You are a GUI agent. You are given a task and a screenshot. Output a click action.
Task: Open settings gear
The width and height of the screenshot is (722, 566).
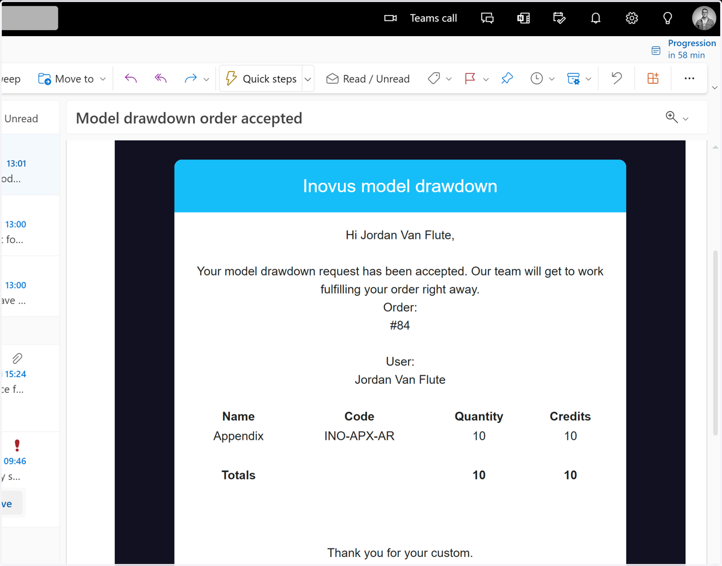[632, 18]
